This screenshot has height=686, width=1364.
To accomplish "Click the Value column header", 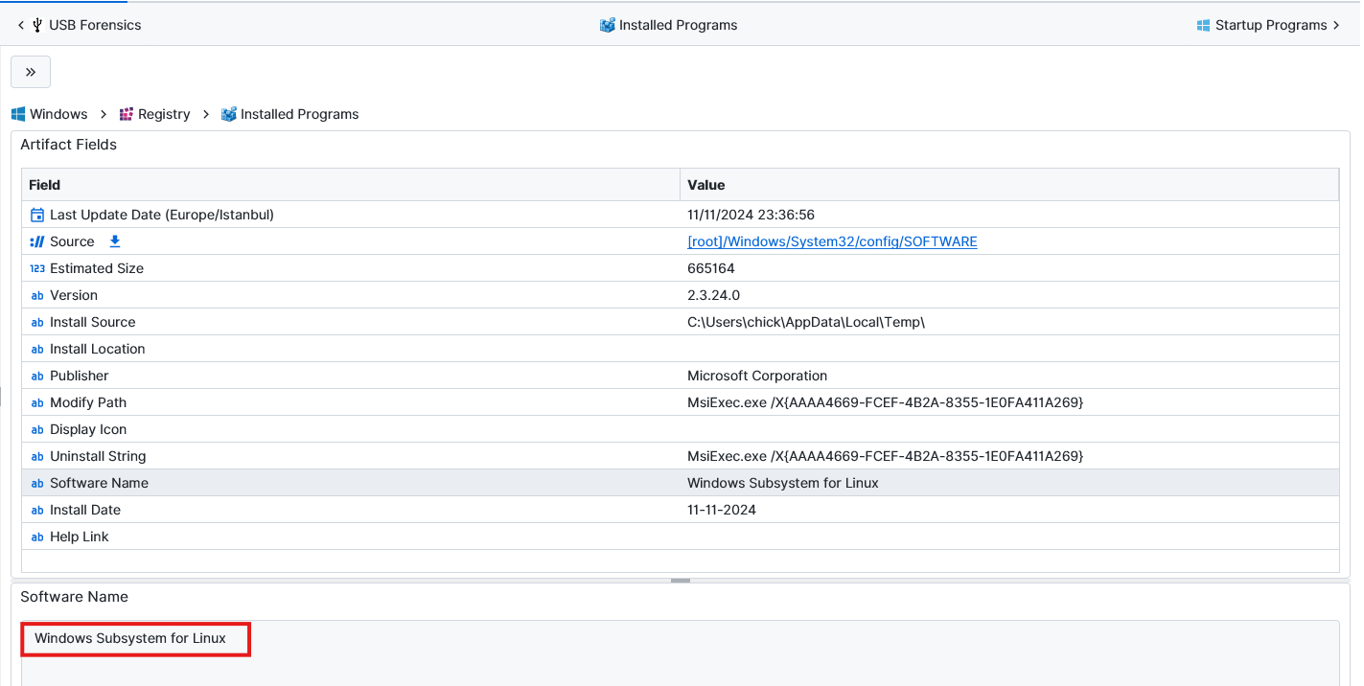I will tap(1008, 185).
